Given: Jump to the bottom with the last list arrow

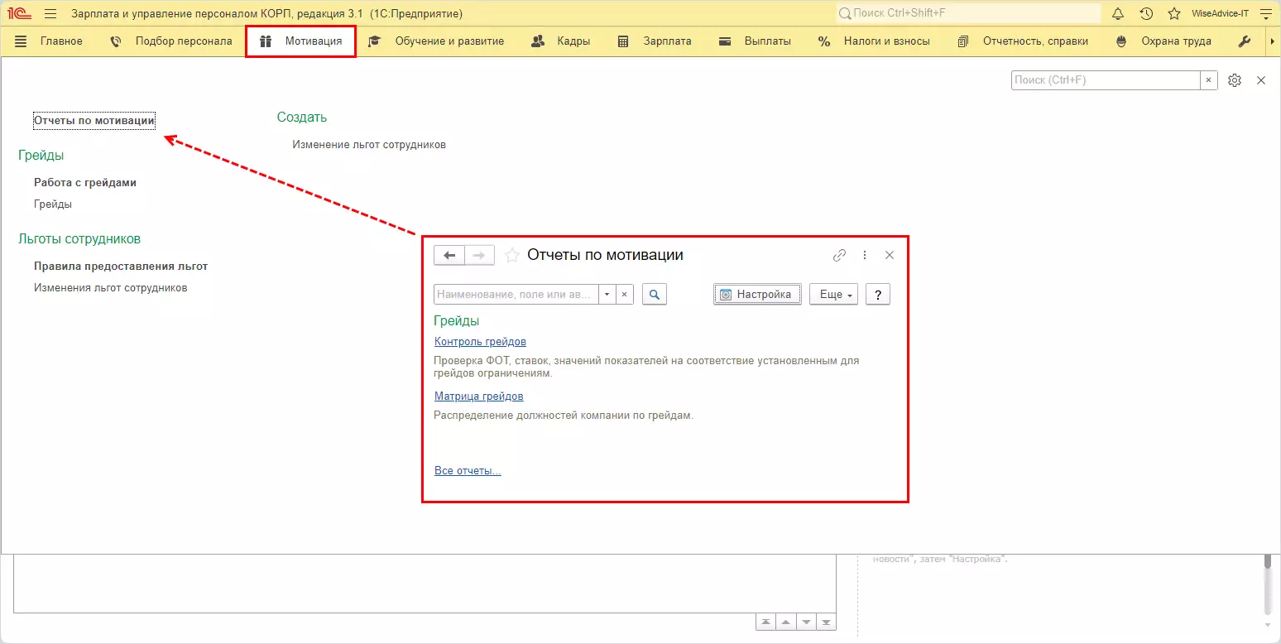Looking at the screenshot, I should 826,622.
